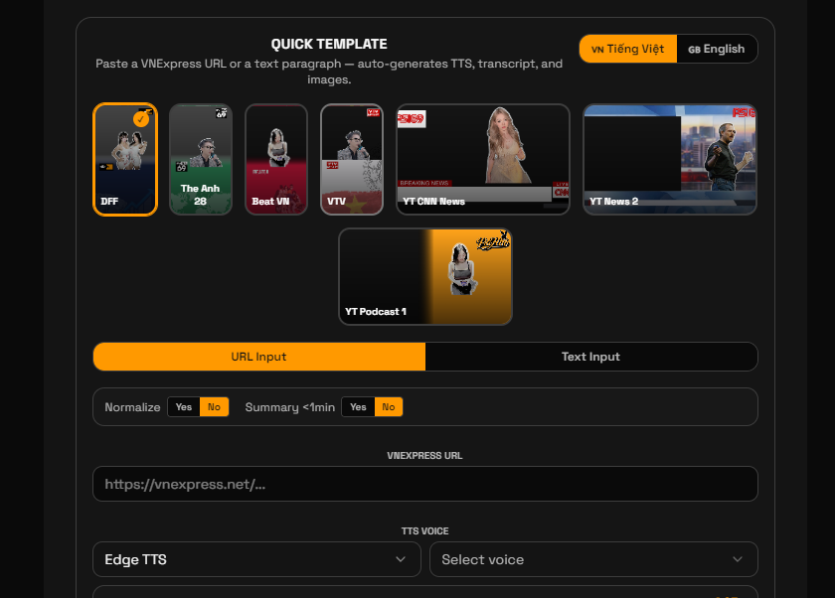This screenshot has width=835, height=598.
Task: Select the VTV template card
Action: pyautogui.click(x=352, y=160)
